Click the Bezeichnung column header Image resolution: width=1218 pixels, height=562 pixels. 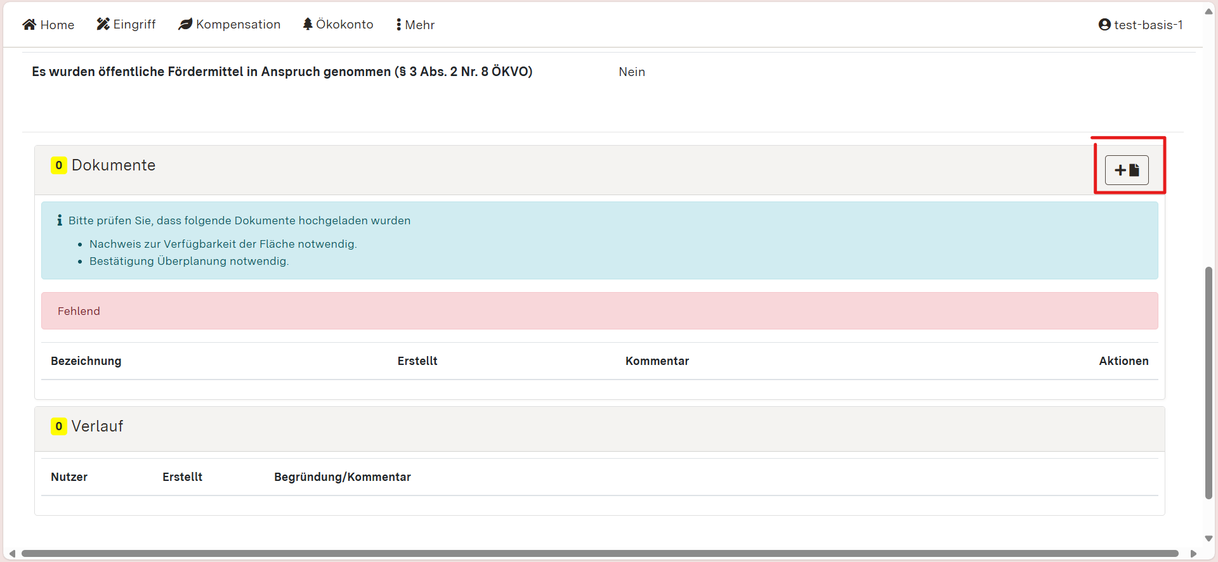point(86,361)
